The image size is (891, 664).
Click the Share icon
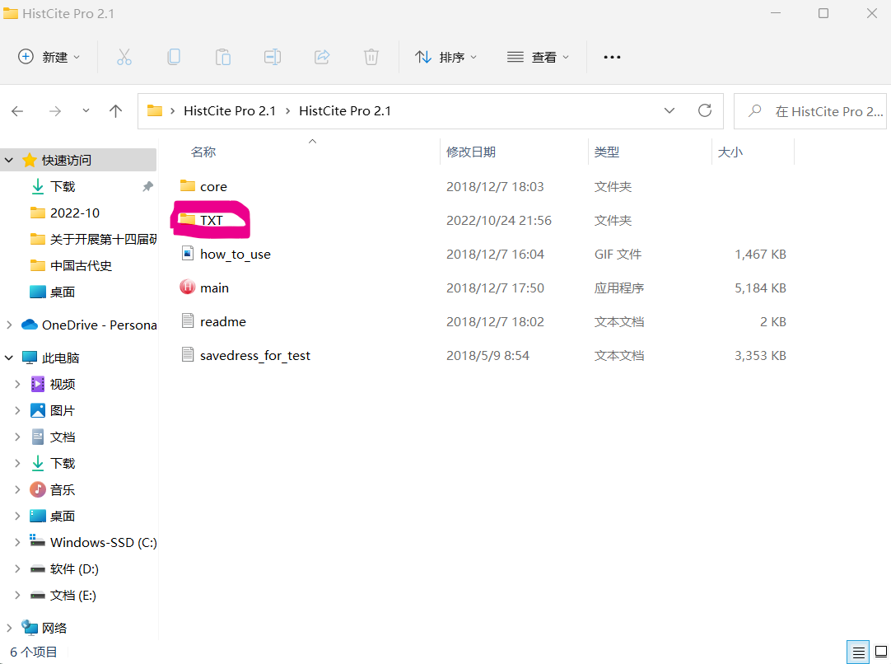point(322,56)
